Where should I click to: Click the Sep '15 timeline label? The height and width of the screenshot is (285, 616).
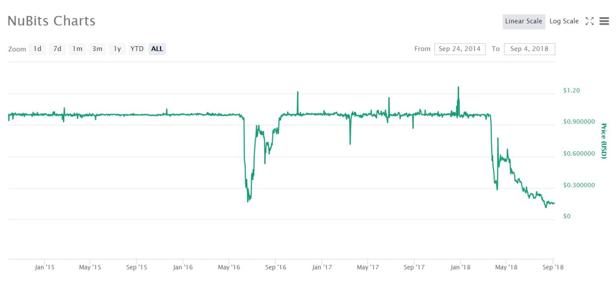click(137, 267)
